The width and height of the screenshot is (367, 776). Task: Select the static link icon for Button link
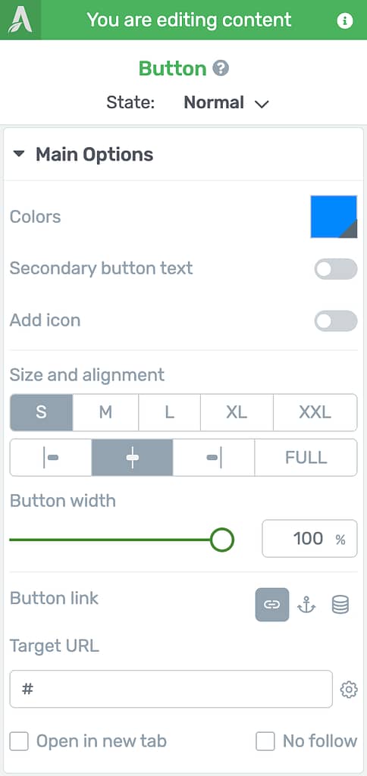(x=272, y=604)
